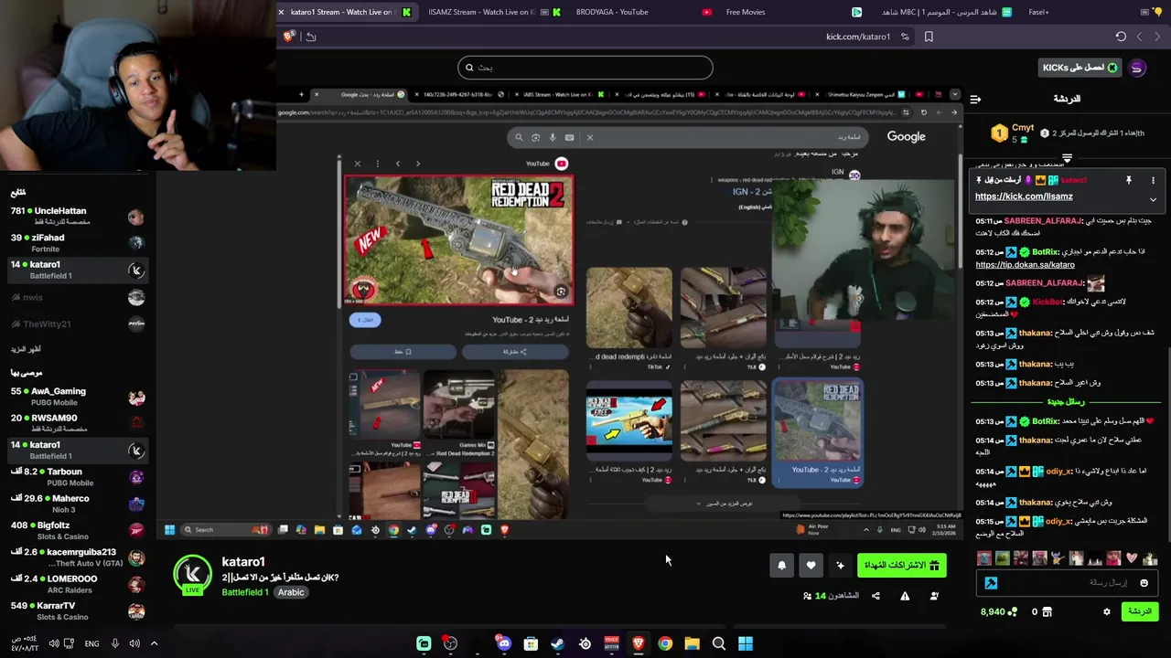Close the kataro1 Stream tab
This screenshot has width=1171, height=658.
[x=281, y=12]
